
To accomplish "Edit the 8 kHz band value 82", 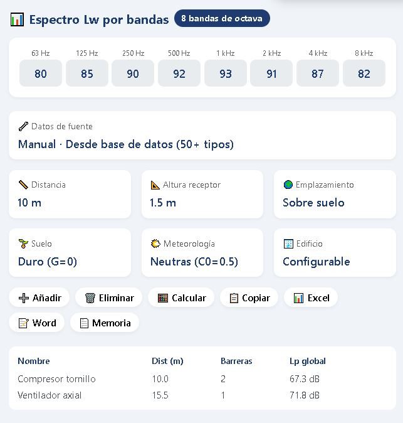I will point(364,73).
